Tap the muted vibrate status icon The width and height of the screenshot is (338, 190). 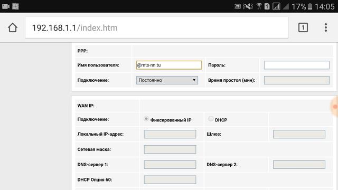tap(248, 6)
